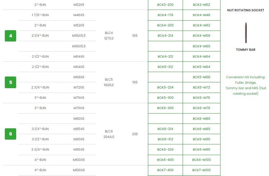Screen dimensions: 269x176
Task: Click the BLC6 model cell
Action: point(109,134)
